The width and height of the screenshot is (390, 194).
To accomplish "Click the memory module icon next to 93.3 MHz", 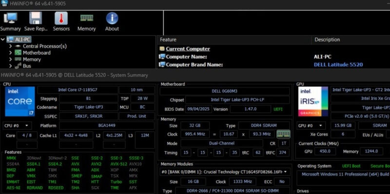I will point(283,135).
